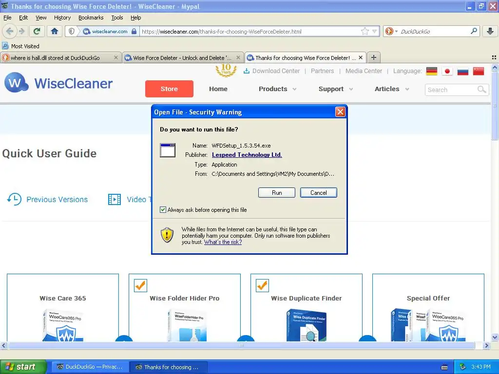The image size is (499, 374).
Task: Toggle 'Always ask before opening this file'
Action: point(163,209)
